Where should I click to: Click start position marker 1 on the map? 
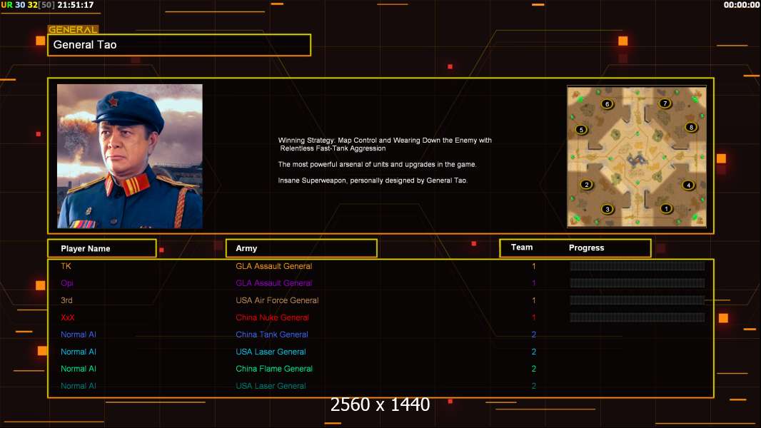click(x=666, y=208)
